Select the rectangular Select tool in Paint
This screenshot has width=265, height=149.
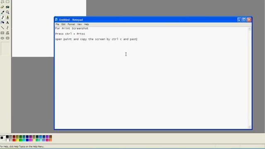(7, 2)
